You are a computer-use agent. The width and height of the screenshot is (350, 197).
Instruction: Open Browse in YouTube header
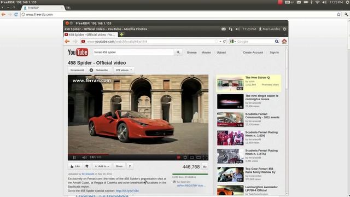[192, 53]
